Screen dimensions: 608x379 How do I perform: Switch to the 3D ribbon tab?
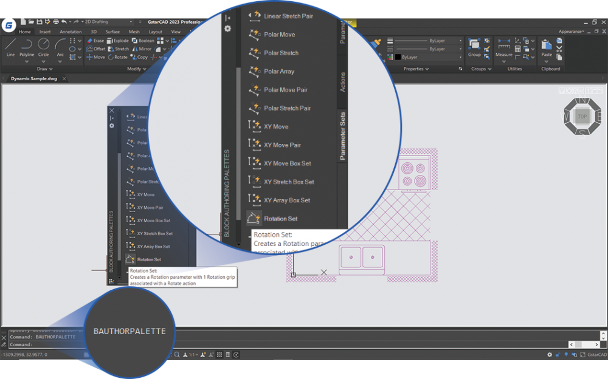pos(94,32)
